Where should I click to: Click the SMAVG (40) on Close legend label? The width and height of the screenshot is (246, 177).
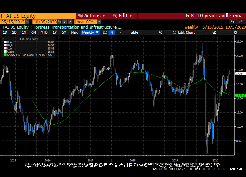click(x=27, y=55)
